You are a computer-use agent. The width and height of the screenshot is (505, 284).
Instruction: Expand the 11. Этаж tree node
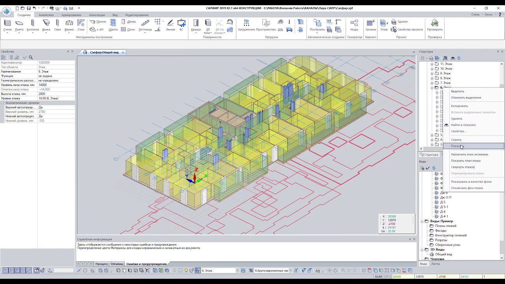(432, 64)
